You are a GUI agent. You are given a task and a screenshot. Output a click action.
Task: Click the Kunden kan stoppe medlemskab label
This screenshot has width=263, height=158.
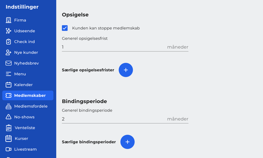[x=106, y=28]
